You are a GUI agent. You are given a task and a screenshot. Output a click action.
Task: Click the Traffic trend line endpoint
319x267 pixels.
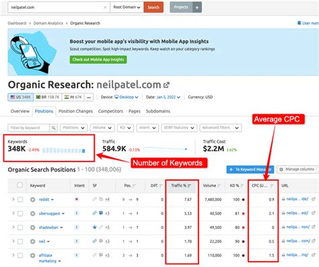(186, 149)
